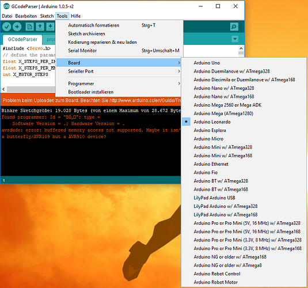Select LilyPad Arduino w/ ATmega328
This screenshot has width=308, height=288.
244,206
